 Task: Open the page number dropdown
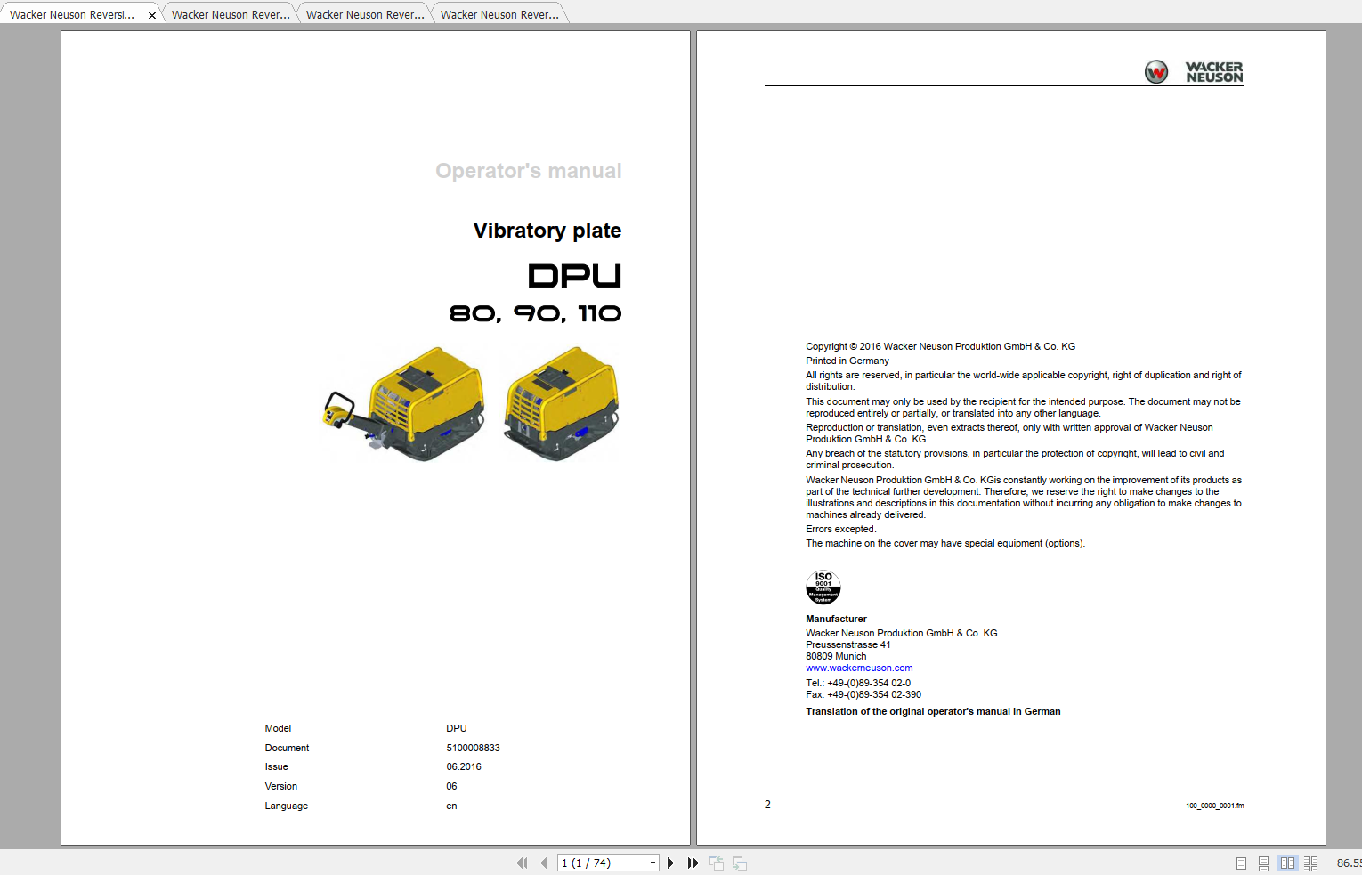[x=653, y=863]
